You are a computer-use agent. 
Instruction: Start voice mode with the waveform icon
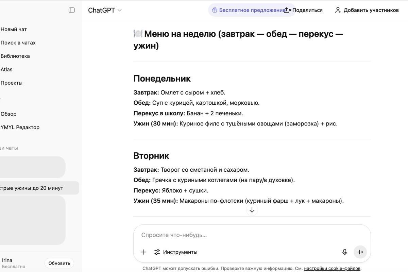(x=360, y=252)
